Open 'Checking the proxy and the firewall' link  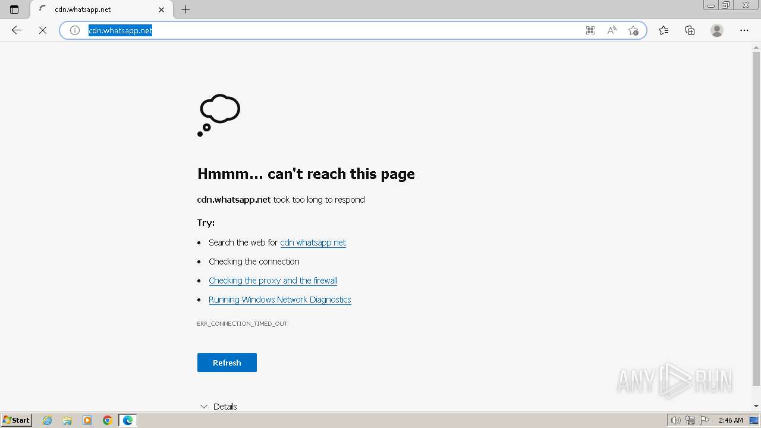[273, 281]
